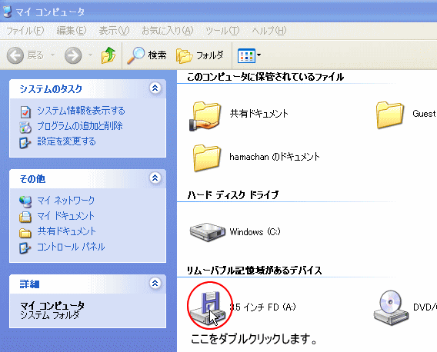Click システム情報を表示する link
The height and width of the screenshot is (352, 437).
coord(81,111)
